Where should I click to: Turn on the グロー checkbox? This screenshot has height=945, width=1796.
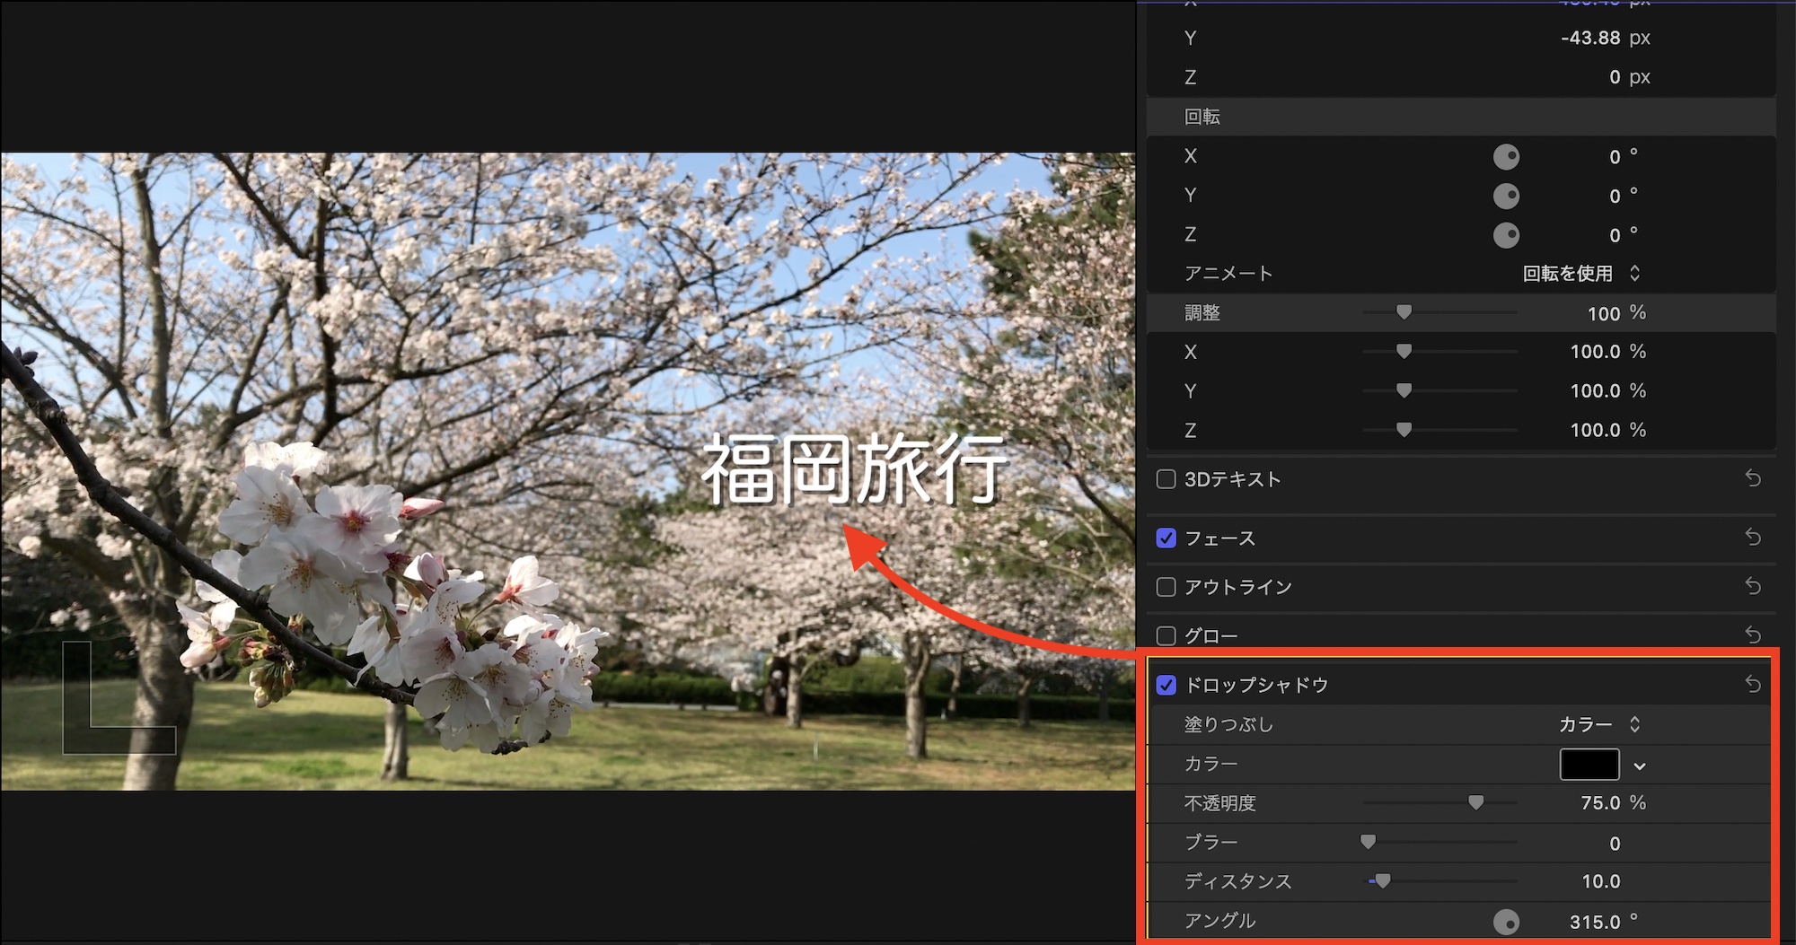(1167, 636)
